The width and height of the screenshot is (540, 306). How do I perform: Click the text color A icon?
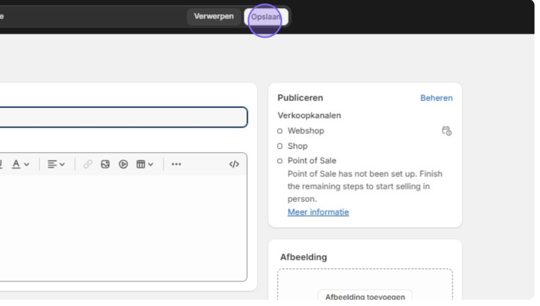[16, 164]
